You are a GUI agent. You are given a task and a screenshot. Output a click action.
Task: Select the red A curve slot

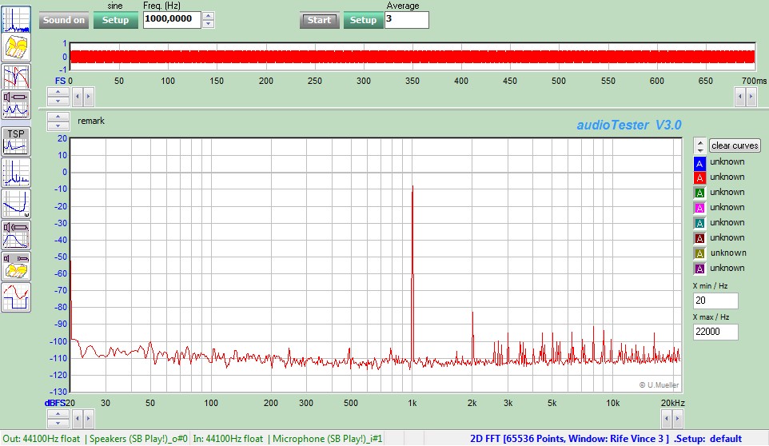tap(699, 177)
